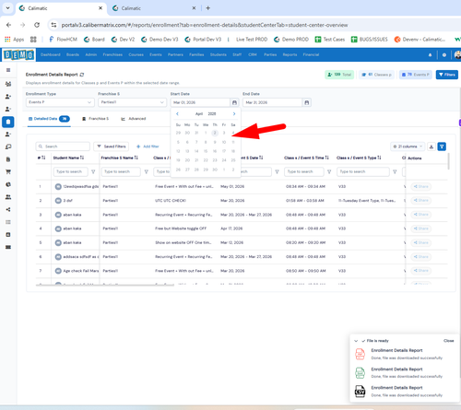
Task: Open Student Name column filter funnel
Action: [93, 172]
